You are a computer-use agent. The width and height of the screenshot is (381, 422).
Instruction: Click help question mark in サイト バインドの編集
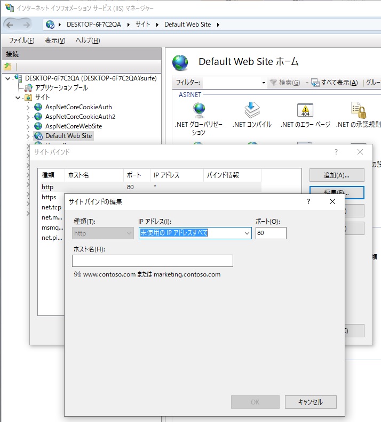coord(308,201)
